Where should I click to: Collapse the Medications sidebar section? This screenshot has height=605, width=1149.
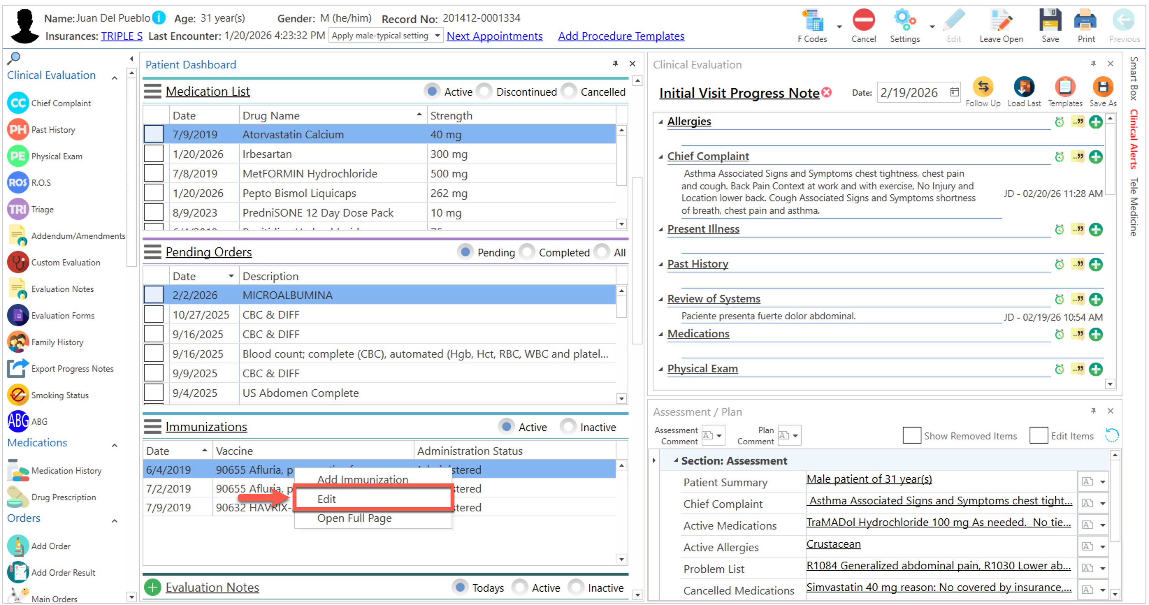115,445
